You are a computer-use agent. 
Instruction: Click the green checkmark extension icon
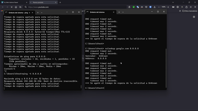tap(134, 7)
